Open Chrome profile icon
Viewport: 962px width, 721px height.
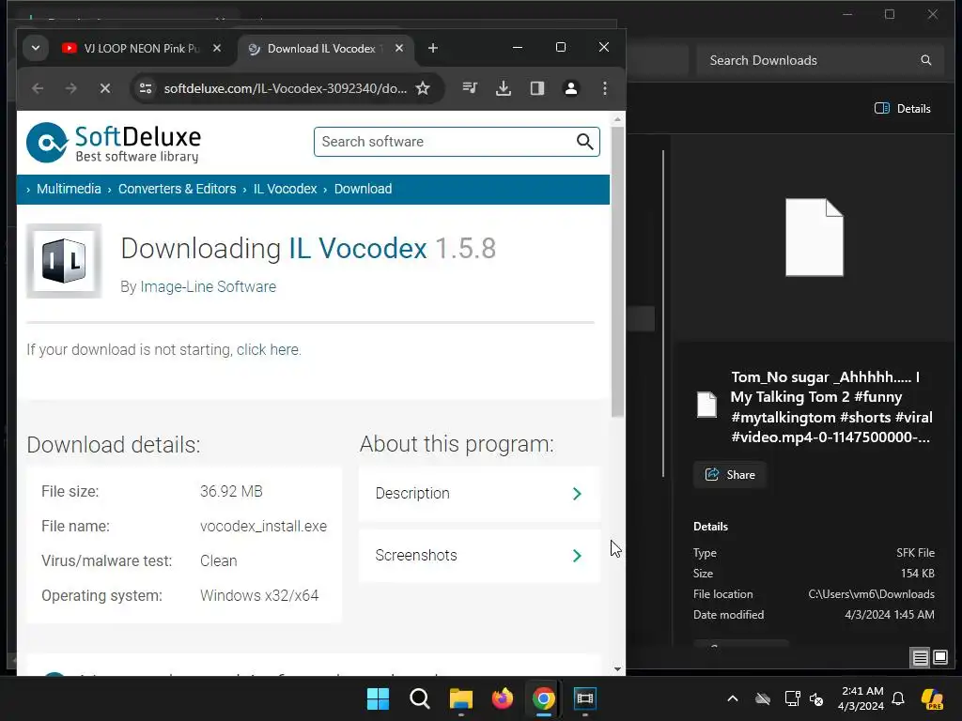pyautogui.click(x=570, y=88)
